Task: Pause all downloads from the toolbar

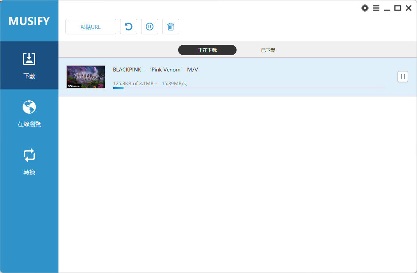Action: coord(150,27)
